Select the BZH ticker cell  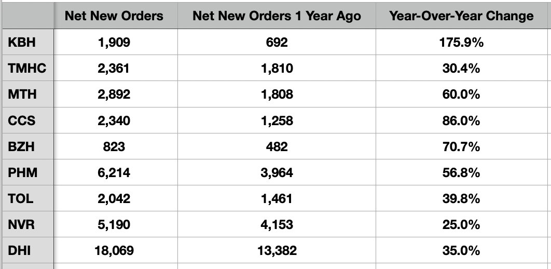(x=22, y=146)
